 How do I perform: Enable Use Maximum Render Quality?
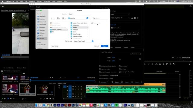coord(100,66)
